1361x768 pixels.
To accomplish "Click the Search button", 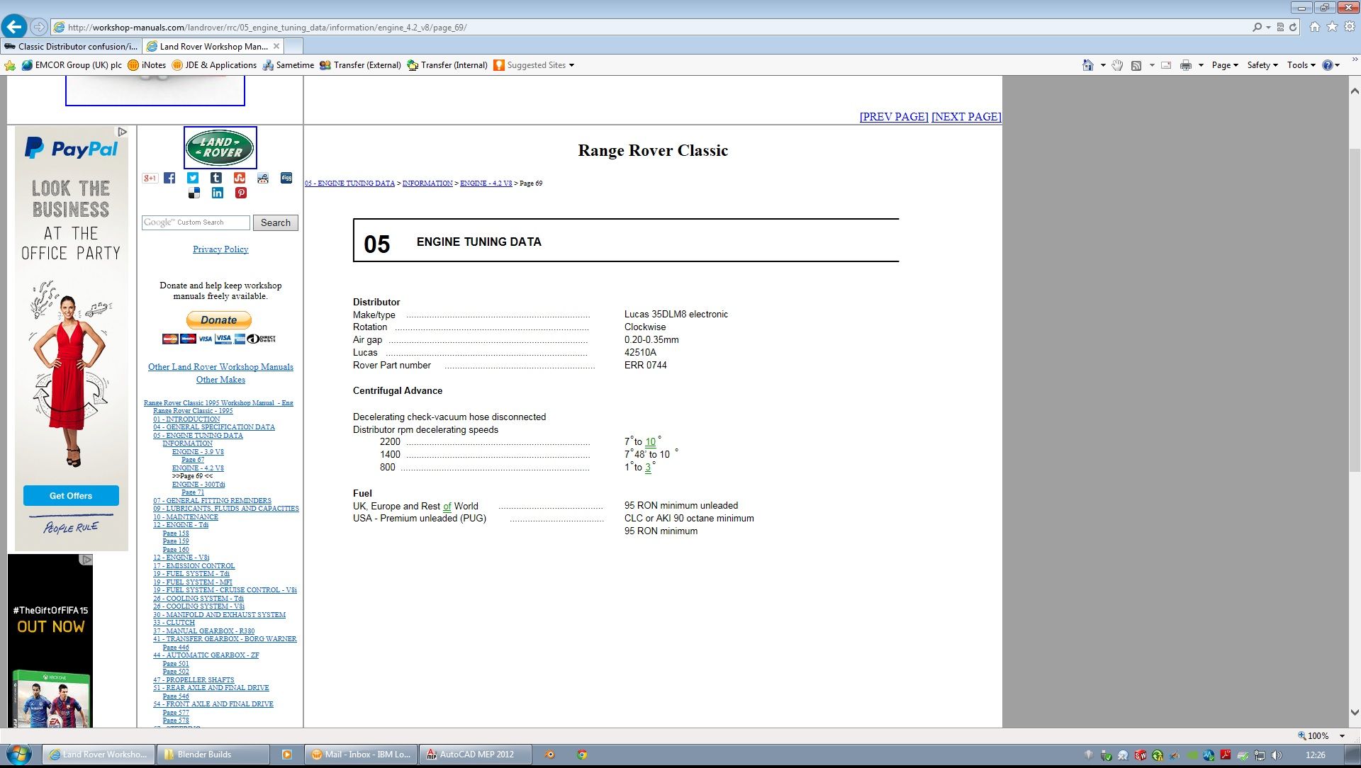I will (276, 222).
